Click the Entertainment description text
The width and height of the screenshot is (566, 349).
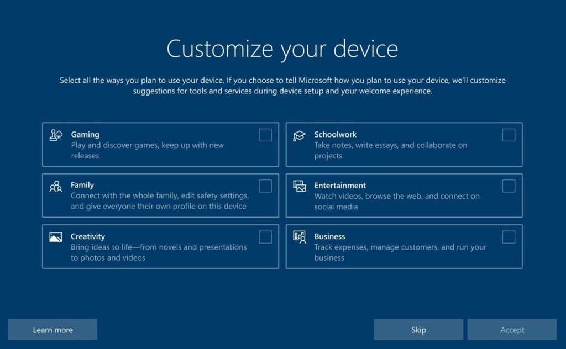397,201
